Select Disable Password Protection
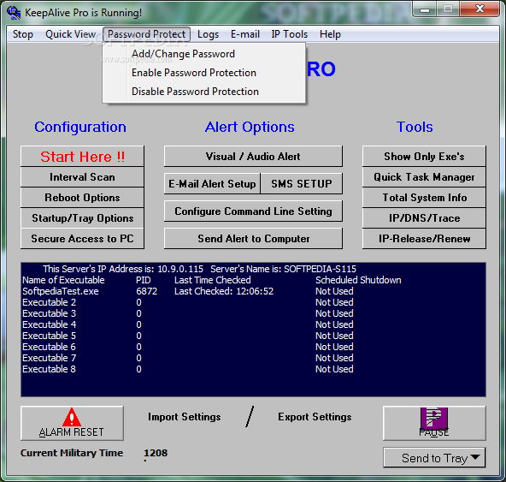This screenshot has width=506, height=482. point(204,92)
